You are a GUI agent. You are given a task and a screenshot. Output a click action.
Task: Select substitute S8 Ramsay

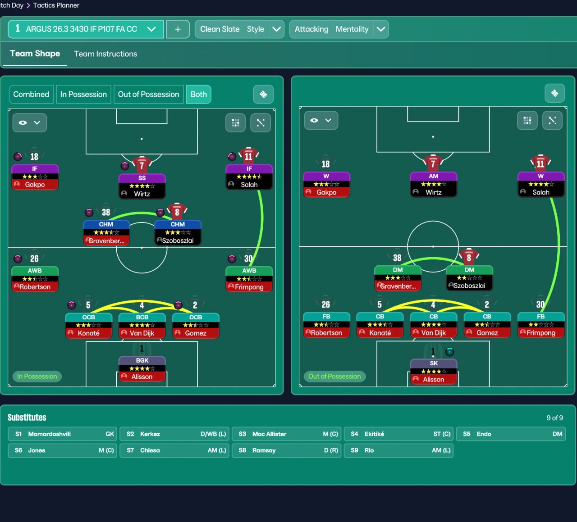[x=287, y=450]
